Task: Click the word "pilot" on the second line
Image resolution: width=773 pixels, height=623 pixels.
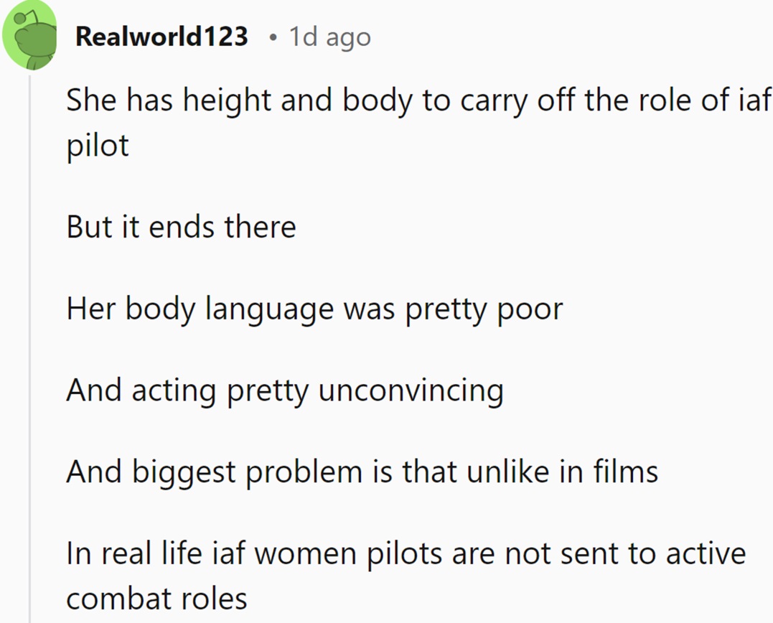Action: coord(98,145)
